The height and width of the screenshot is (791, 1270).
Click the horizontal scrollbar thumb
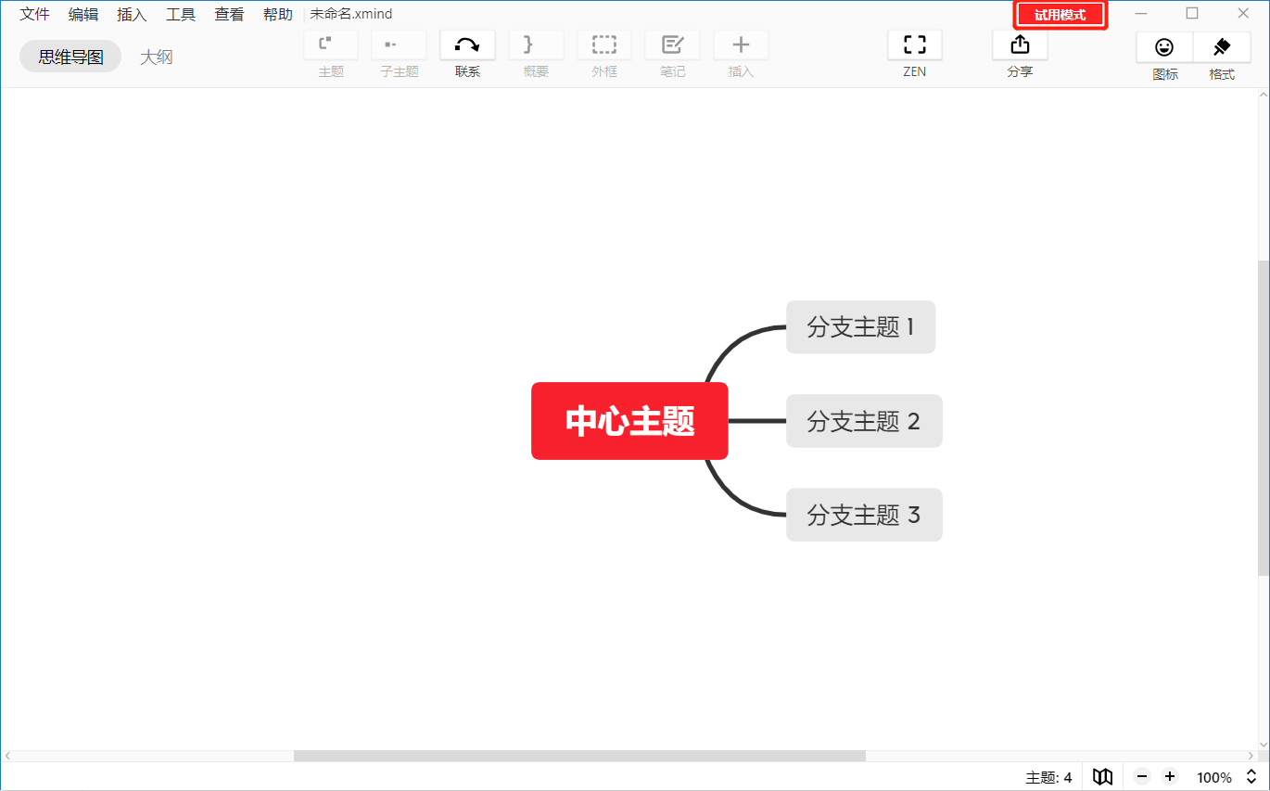(x=579, y=756)
